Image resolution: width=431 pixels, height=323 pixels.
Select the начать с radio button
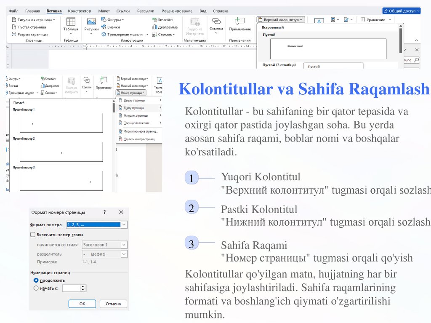click(36, 288)
